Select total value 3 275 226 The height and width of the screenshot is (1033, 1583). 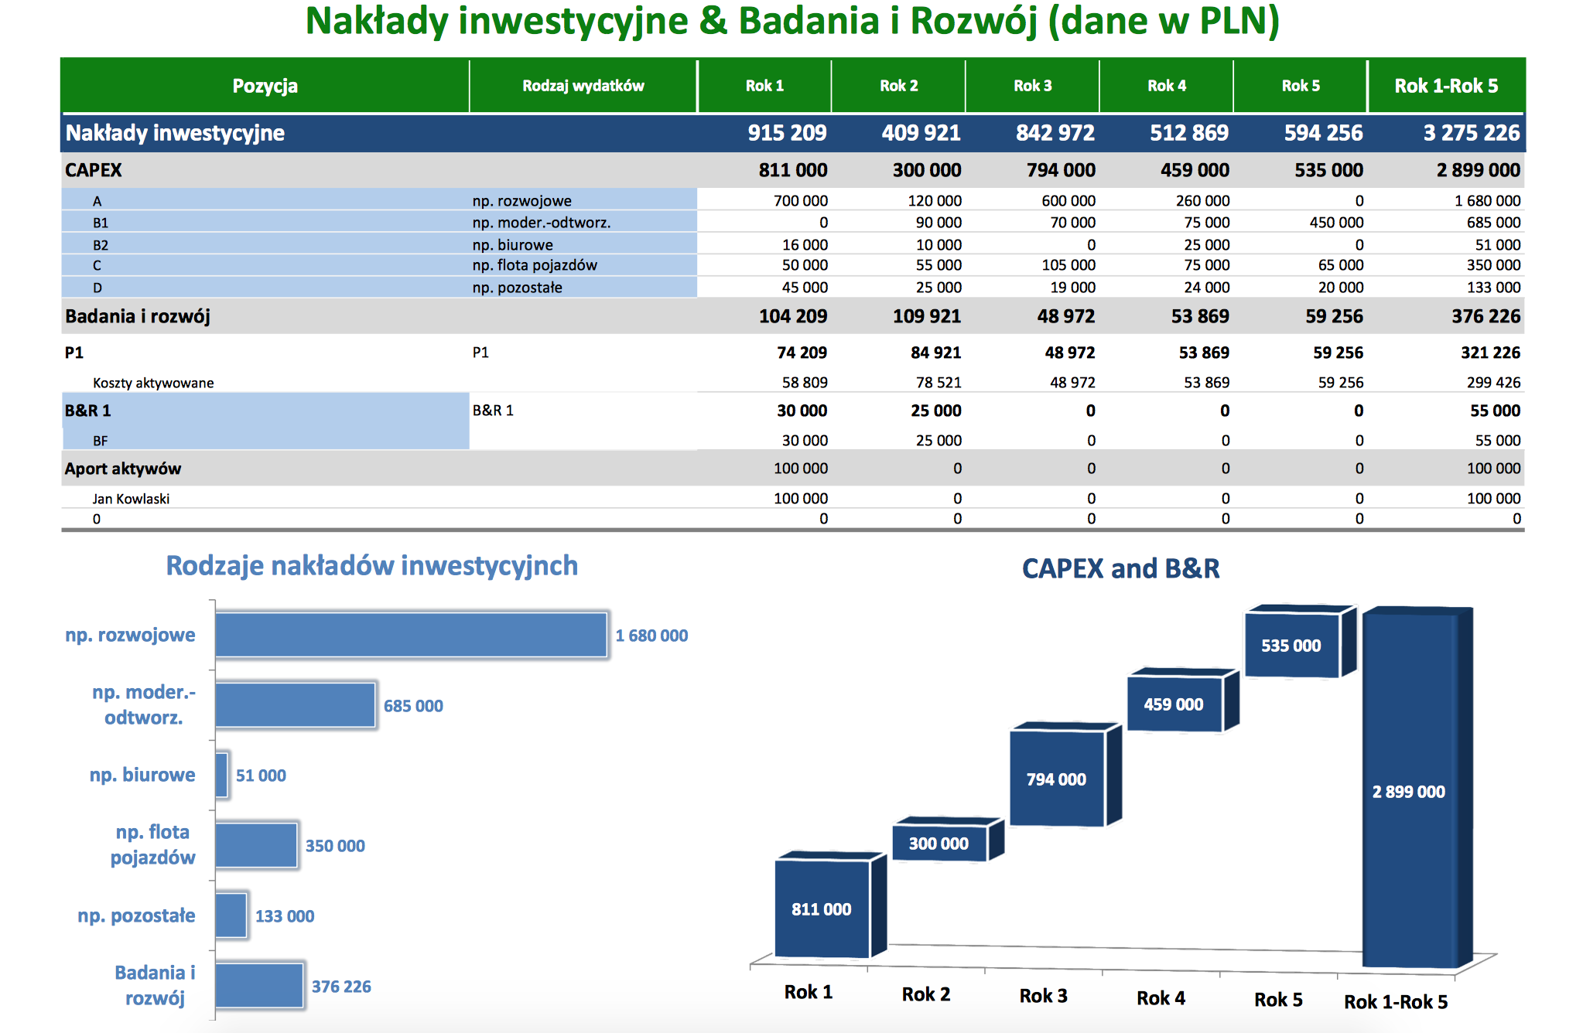pos(1471,133)
